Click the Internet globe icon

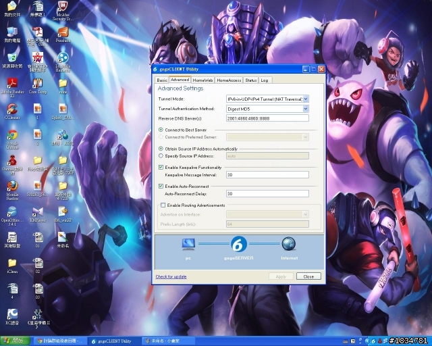tap(288, 244)
